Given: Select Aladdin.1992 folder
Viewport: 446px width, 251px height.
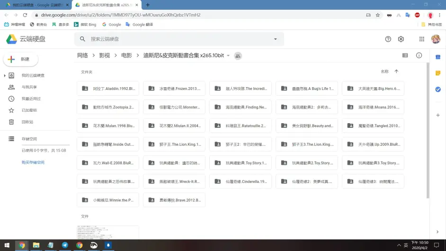Looking at the screenshot, I should (x=108, y=89).
